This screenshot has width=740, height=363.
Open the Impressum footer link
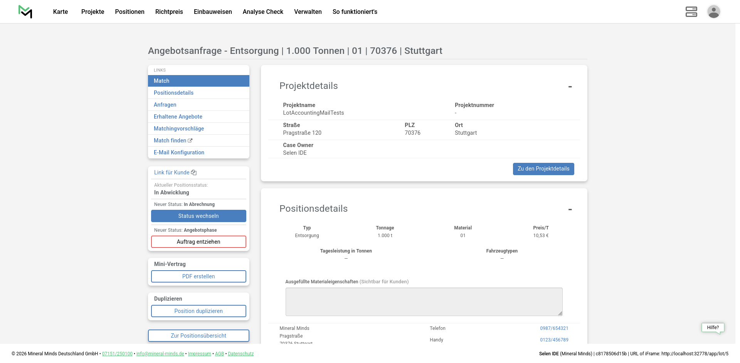[x=199, y=354]
